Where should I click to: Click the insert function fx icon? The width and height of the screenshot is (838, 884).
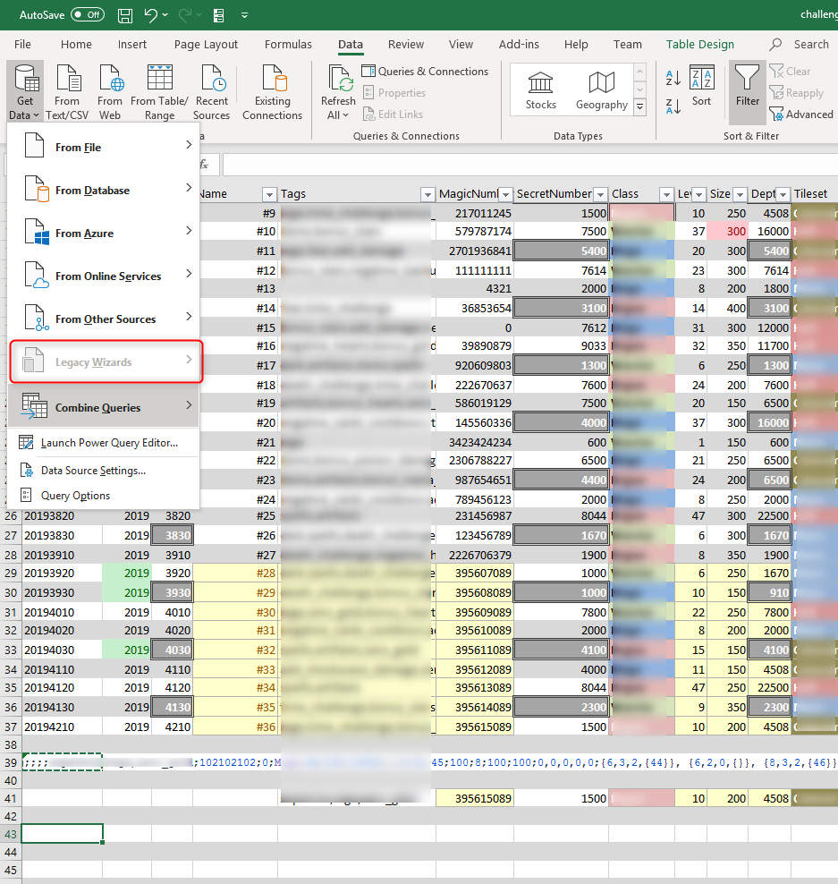coord(204,165)
